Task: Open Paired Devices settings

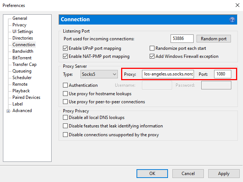Action: [26, 97]
